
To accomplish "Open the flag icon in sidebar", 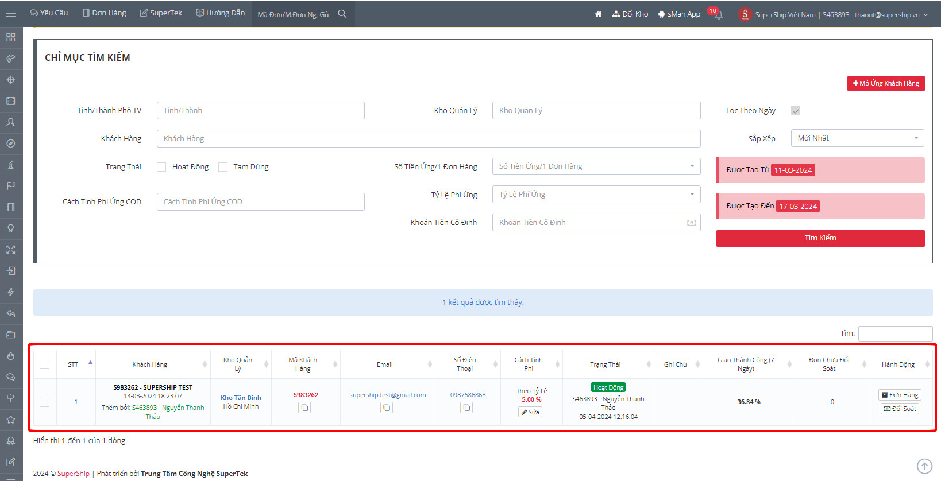I will tap(11, 186).
